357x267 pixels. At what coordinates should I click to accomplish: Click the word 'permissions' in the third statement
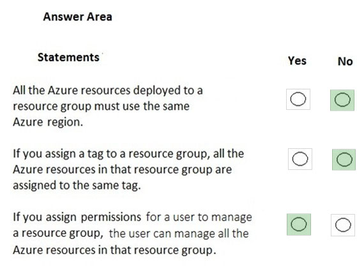pyautogui.click(x=111, y=217)
